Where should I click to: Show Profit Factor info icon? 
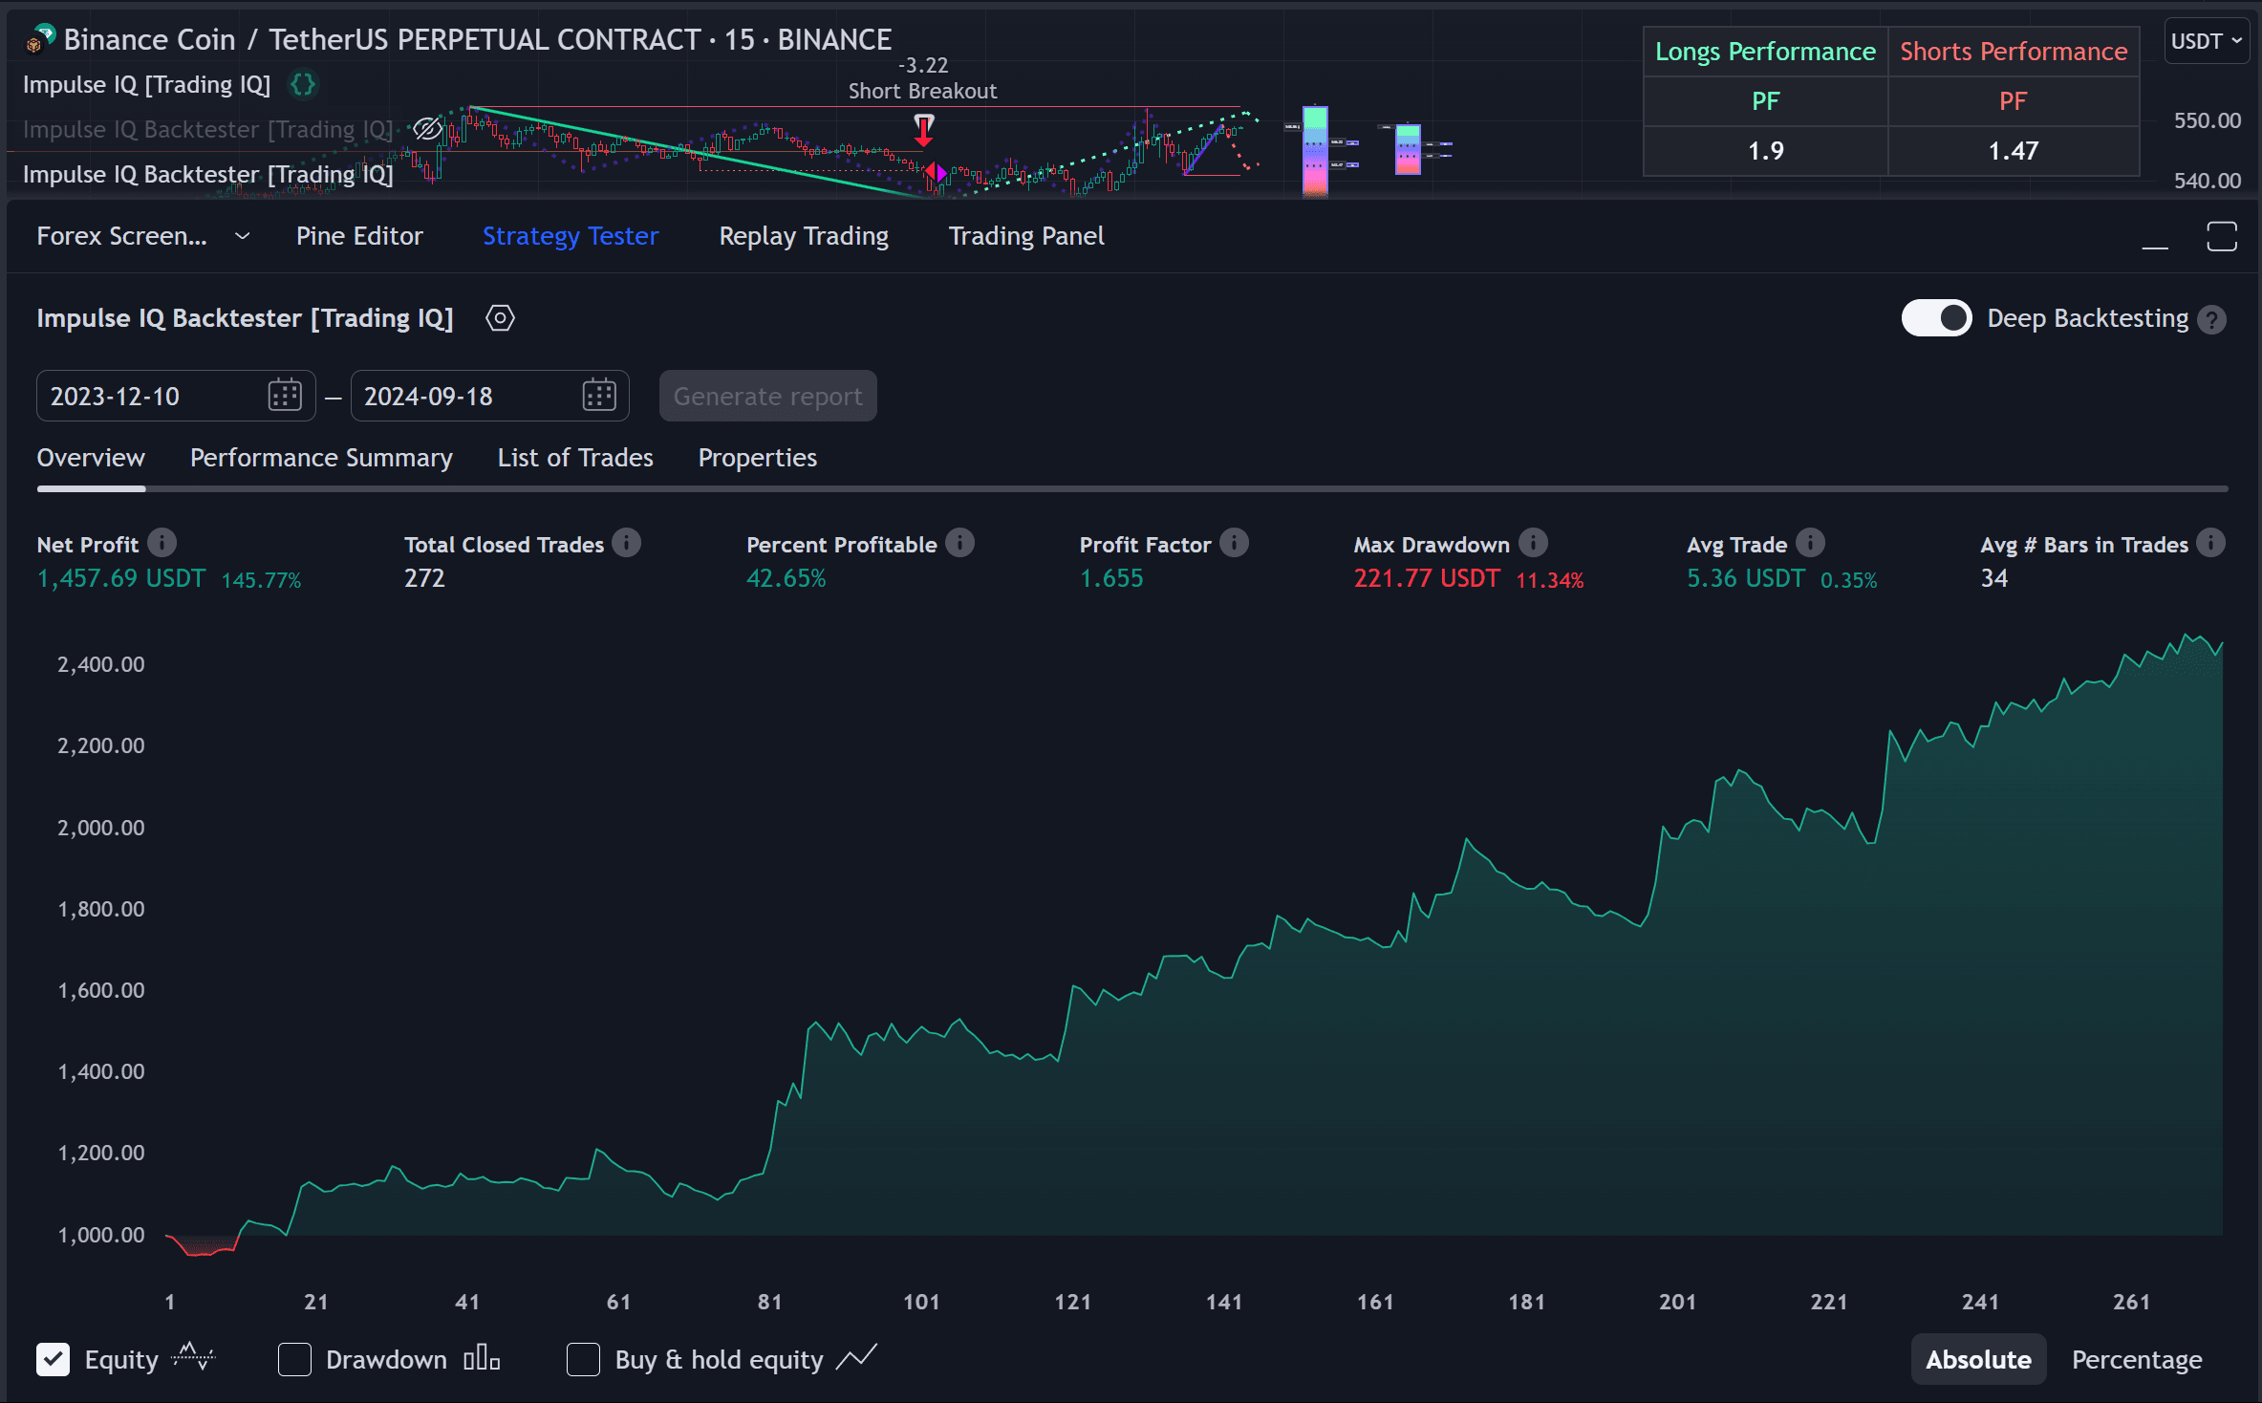click(x=1234, y=543)
